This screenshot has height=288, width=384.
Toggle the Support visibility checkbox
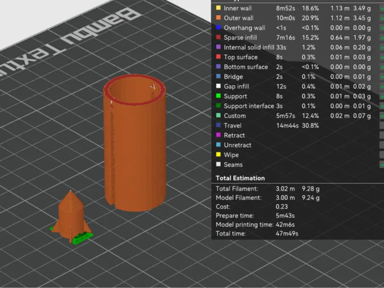tap(382, 96)
